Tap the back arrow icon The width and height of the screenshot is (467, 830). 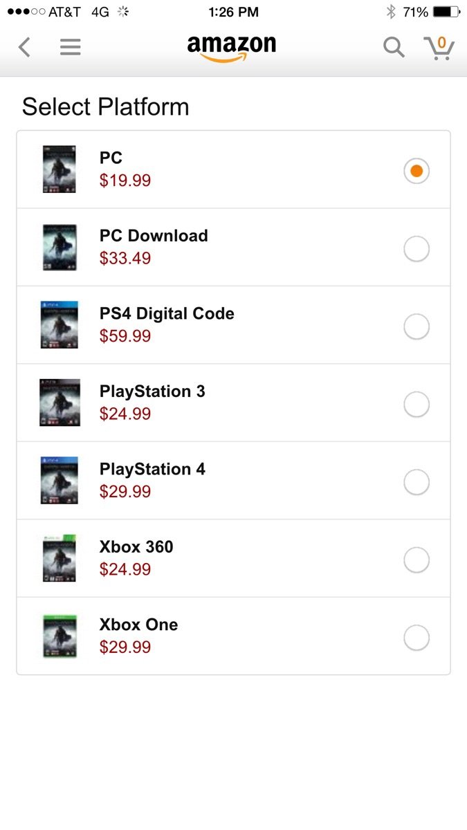coord(25,47)
